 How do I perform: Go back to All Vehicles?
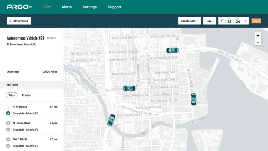(x=19, y=21)
